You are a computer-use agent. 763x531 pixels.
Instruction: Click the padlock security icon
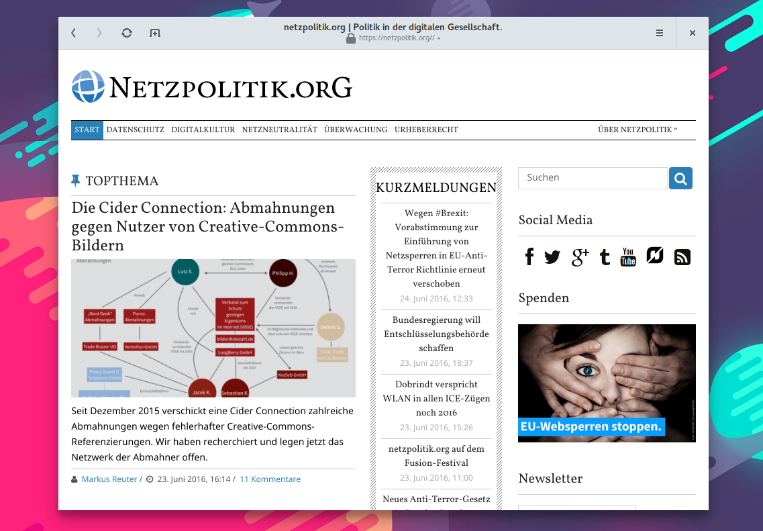tap(351, 38)
